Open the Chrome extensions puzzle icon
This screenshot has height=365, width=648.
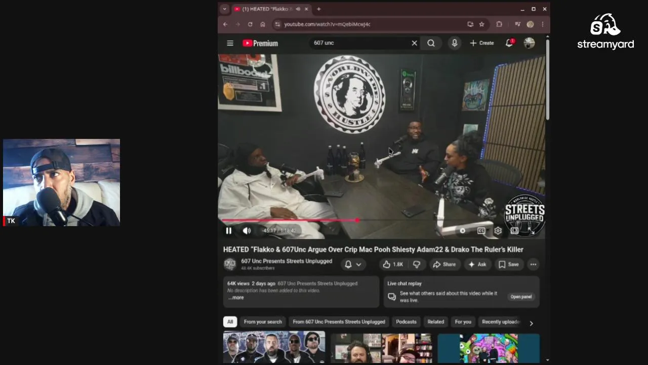(x=499, y=24)
